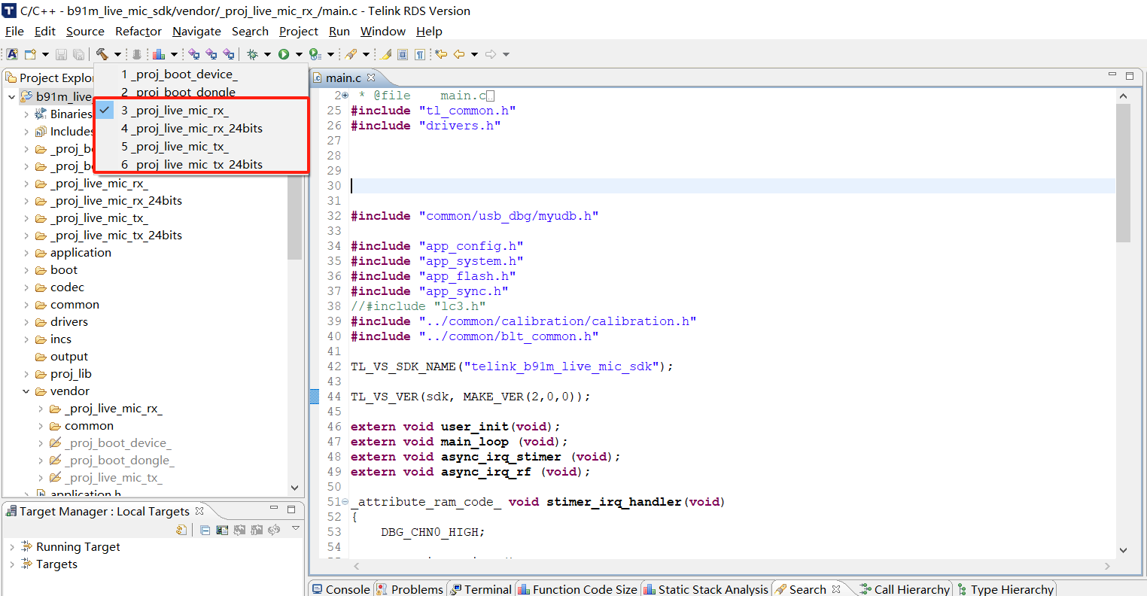Click the New file wizard icon
The image size is (1147, 596).
tap(30, 54)
